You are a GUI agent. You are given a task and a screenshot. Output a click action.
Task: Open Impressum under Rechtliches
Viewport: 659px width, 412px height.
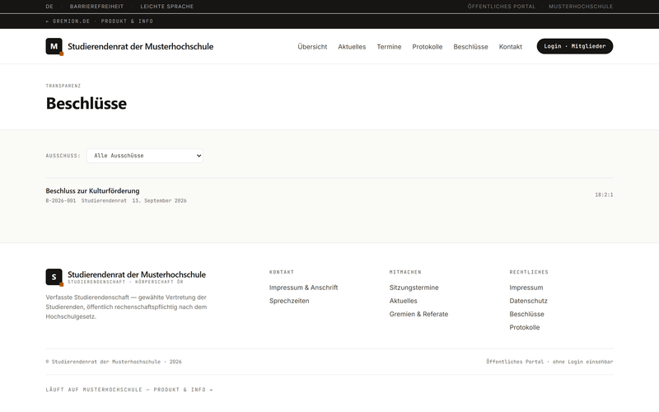[526, 288]
